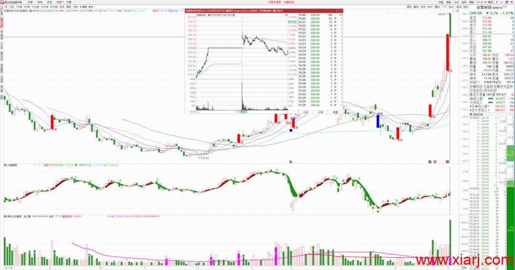The image size is (515, 270).
Task: Click the 安集科技 title link at top
Action: (x=288, y=2)
